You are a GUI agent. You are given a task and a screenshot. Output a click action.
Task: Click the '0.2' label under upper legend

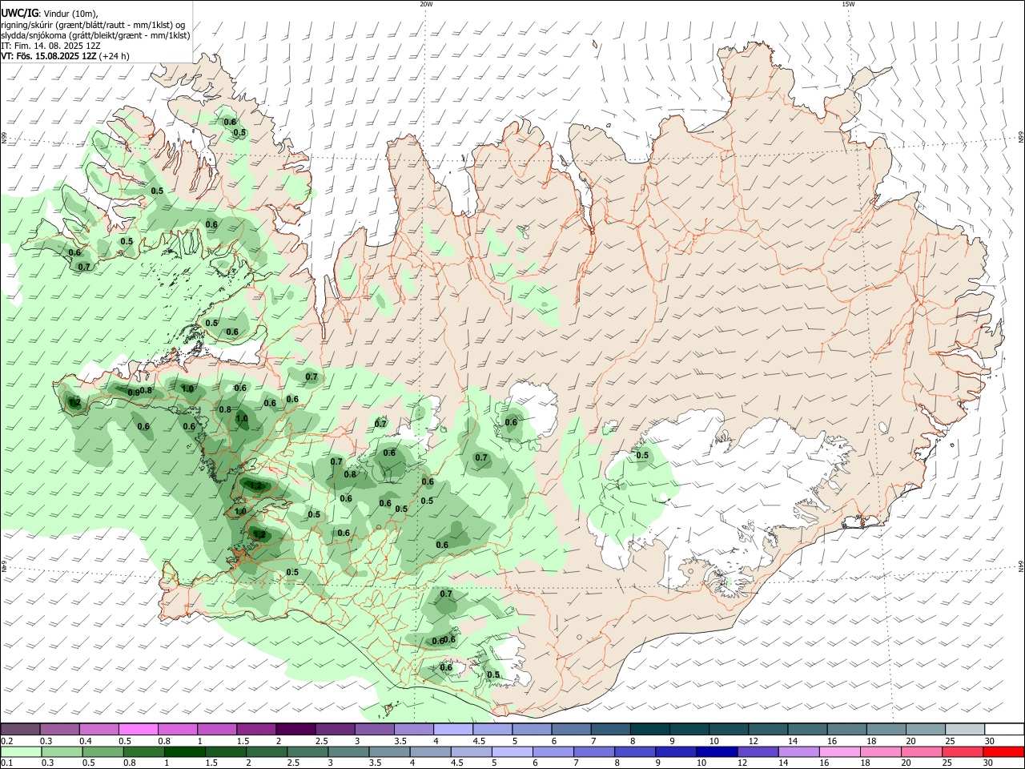[x=6, y=741]
